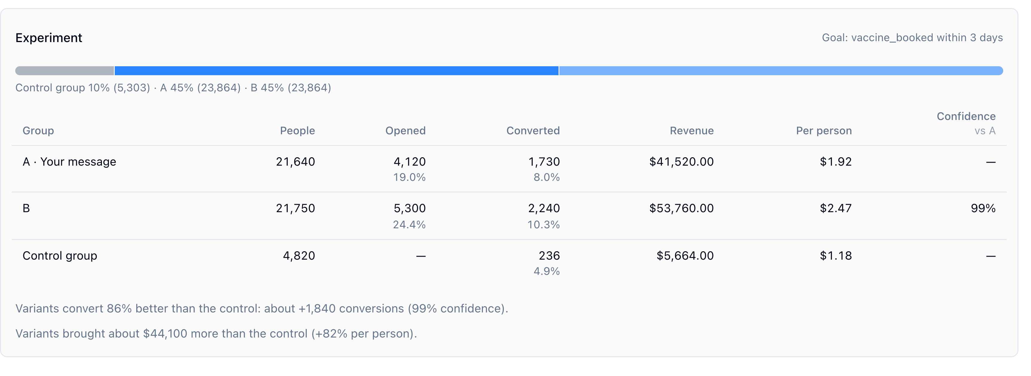Screen dimensions: 1031x376
Task: Select the B row label
Action: (x=26, y=208)
